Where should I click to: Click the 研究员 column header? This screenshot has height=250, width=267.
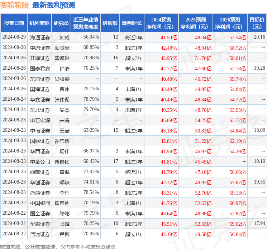click(x=61, y=23)
